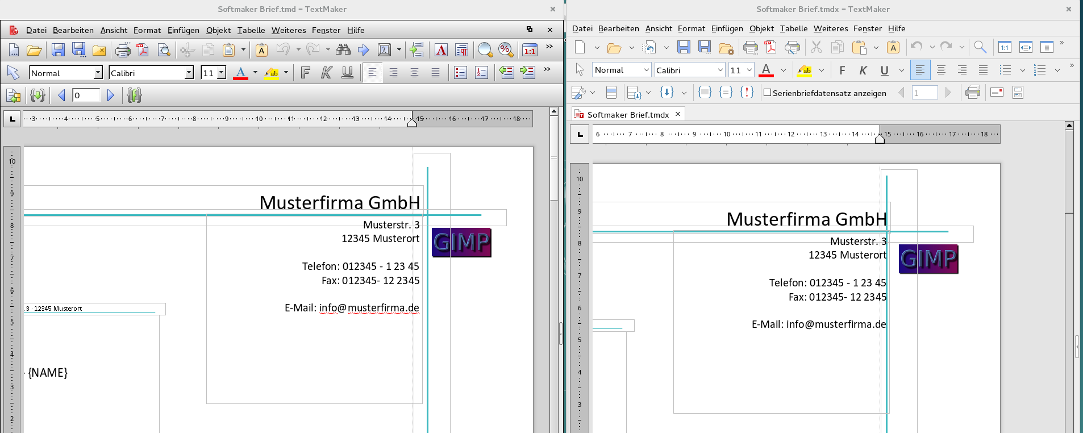This screenshot has height=433, width=1083.
Task: Click the red font color A in left window
Action: point(240,73)
